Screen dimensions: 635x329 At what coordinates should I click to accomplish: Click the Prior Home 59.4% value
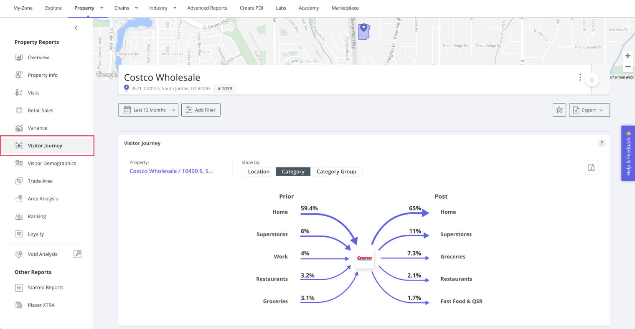(x=309, y=208)
